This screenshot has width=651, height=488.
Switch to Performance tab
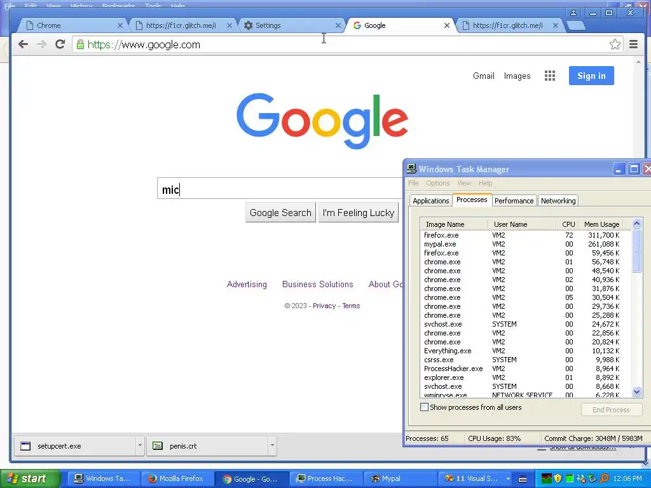click(x=514, y=201)
